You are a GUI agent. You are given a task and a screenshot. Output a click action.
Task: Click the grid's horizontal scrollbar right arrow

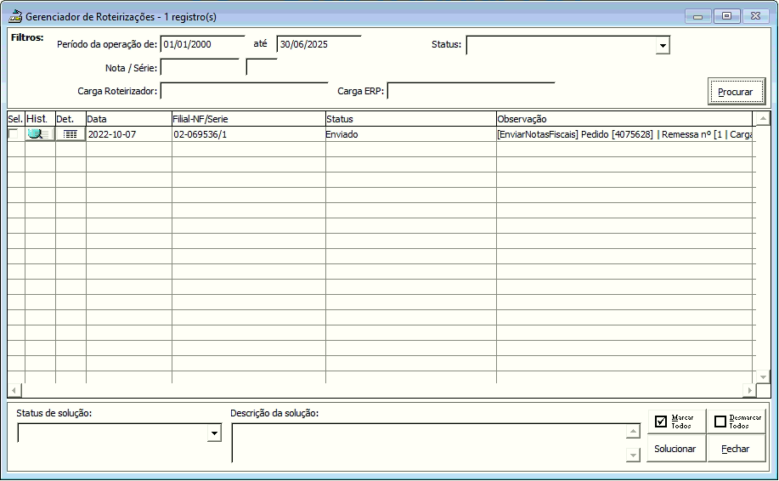(749, 391)
